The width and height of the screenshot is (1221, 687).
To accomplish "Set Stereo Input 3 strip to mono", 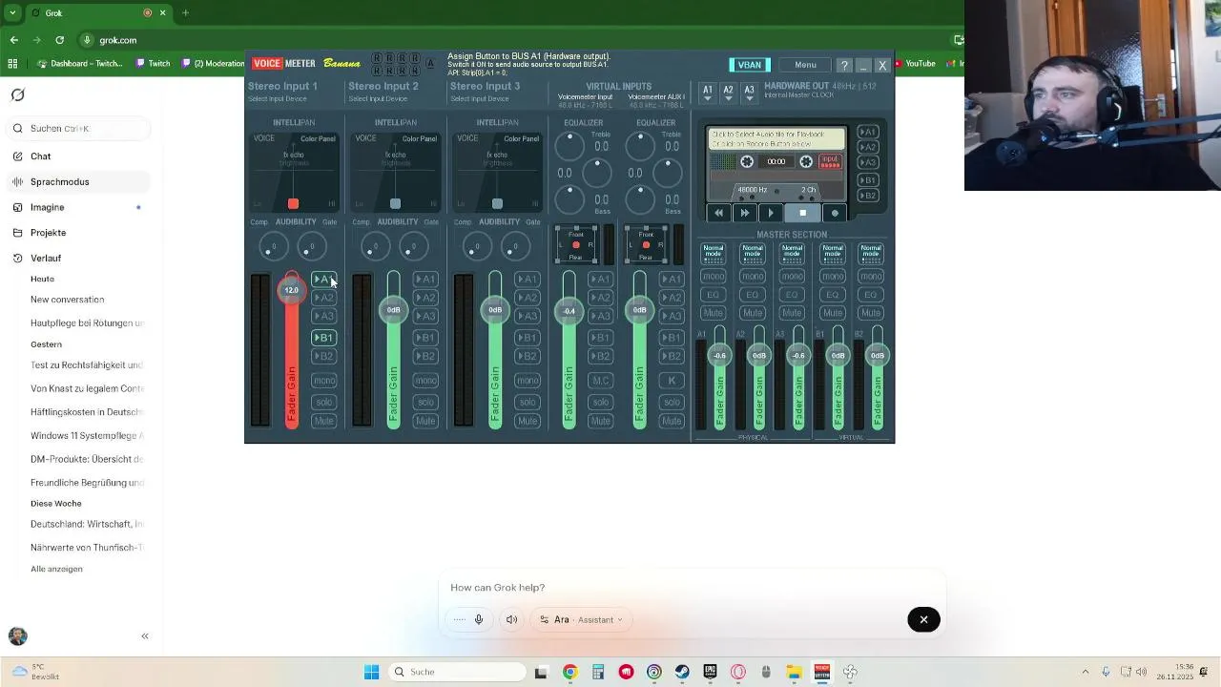I will click(528, 380).
